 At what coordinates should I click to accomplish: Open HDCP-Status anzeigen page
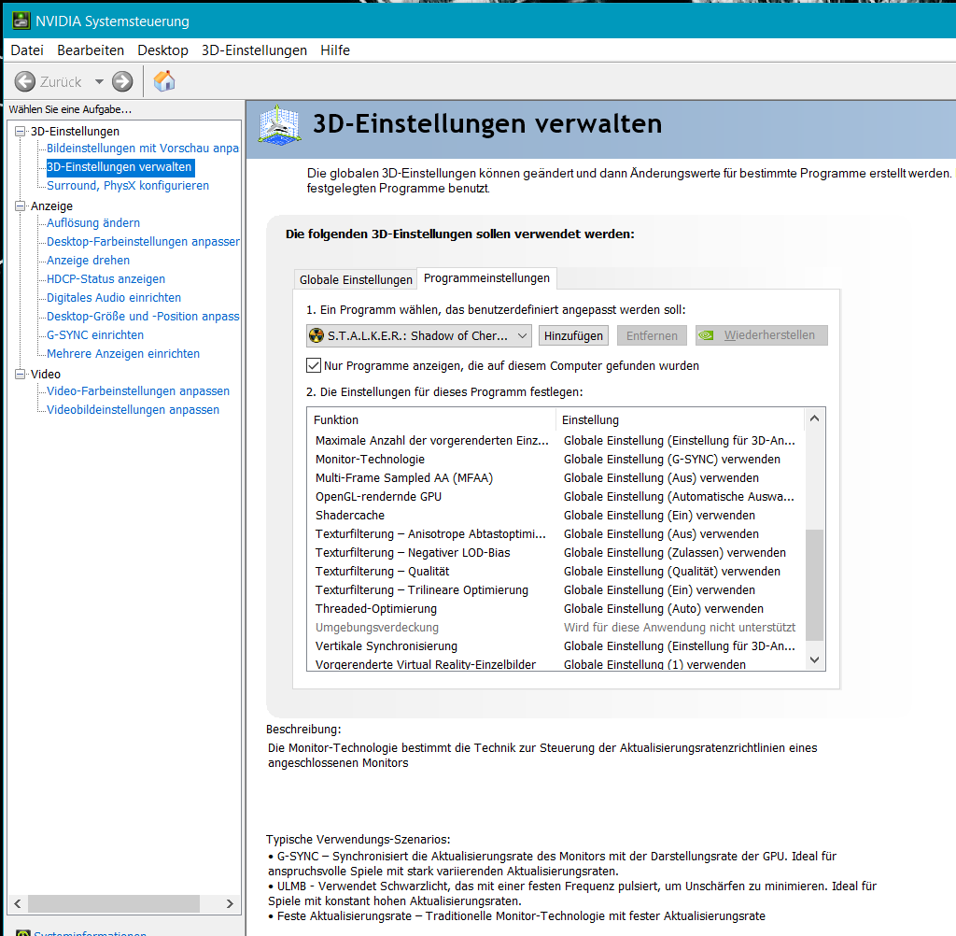pyautogui.click(x=106, y=279)
